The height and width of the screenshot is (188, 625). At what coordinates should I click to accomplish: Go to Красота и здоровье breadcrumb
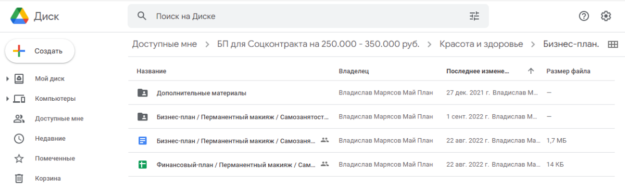[x=481, y=45]
